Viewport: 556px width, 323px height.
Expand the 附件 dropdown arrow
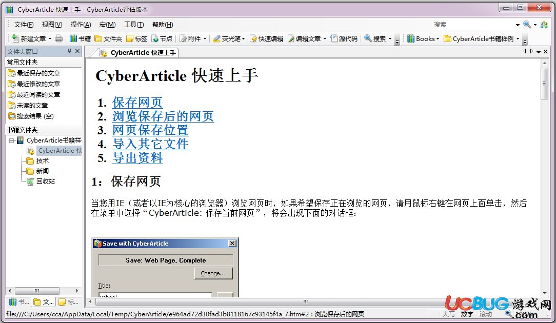pos(205,38)
